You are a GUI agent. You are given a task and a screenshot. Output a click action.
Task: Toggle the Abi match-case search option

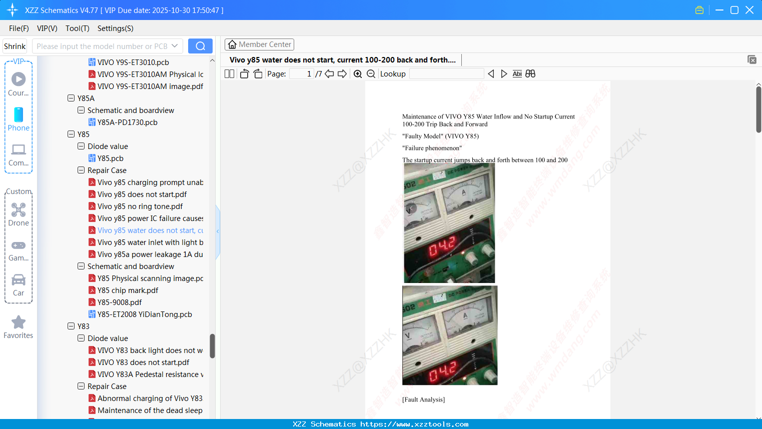(x=517, y=73)
